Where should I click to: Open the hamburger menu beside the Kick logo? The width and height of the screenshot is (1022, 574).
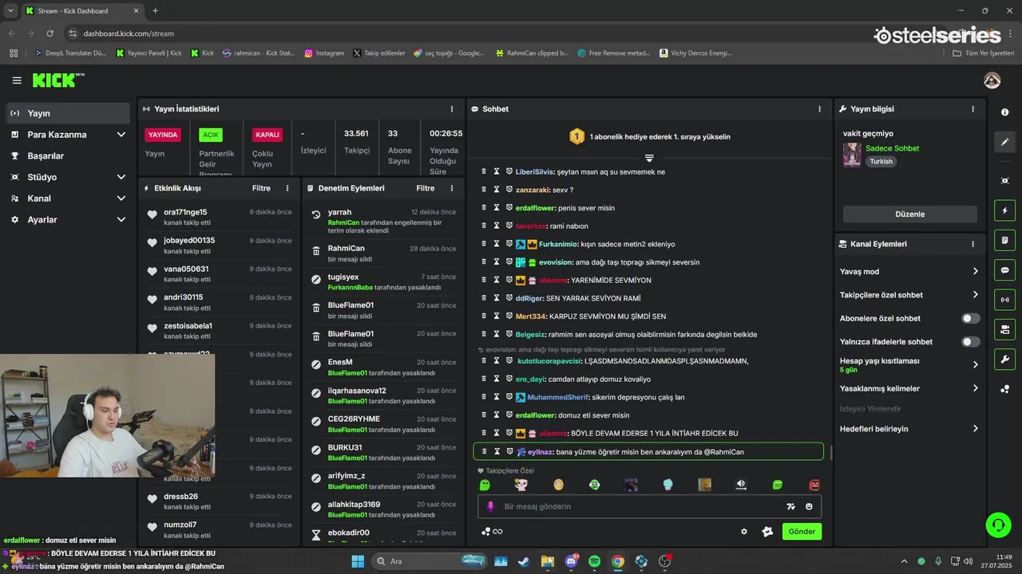pos(17,81)
